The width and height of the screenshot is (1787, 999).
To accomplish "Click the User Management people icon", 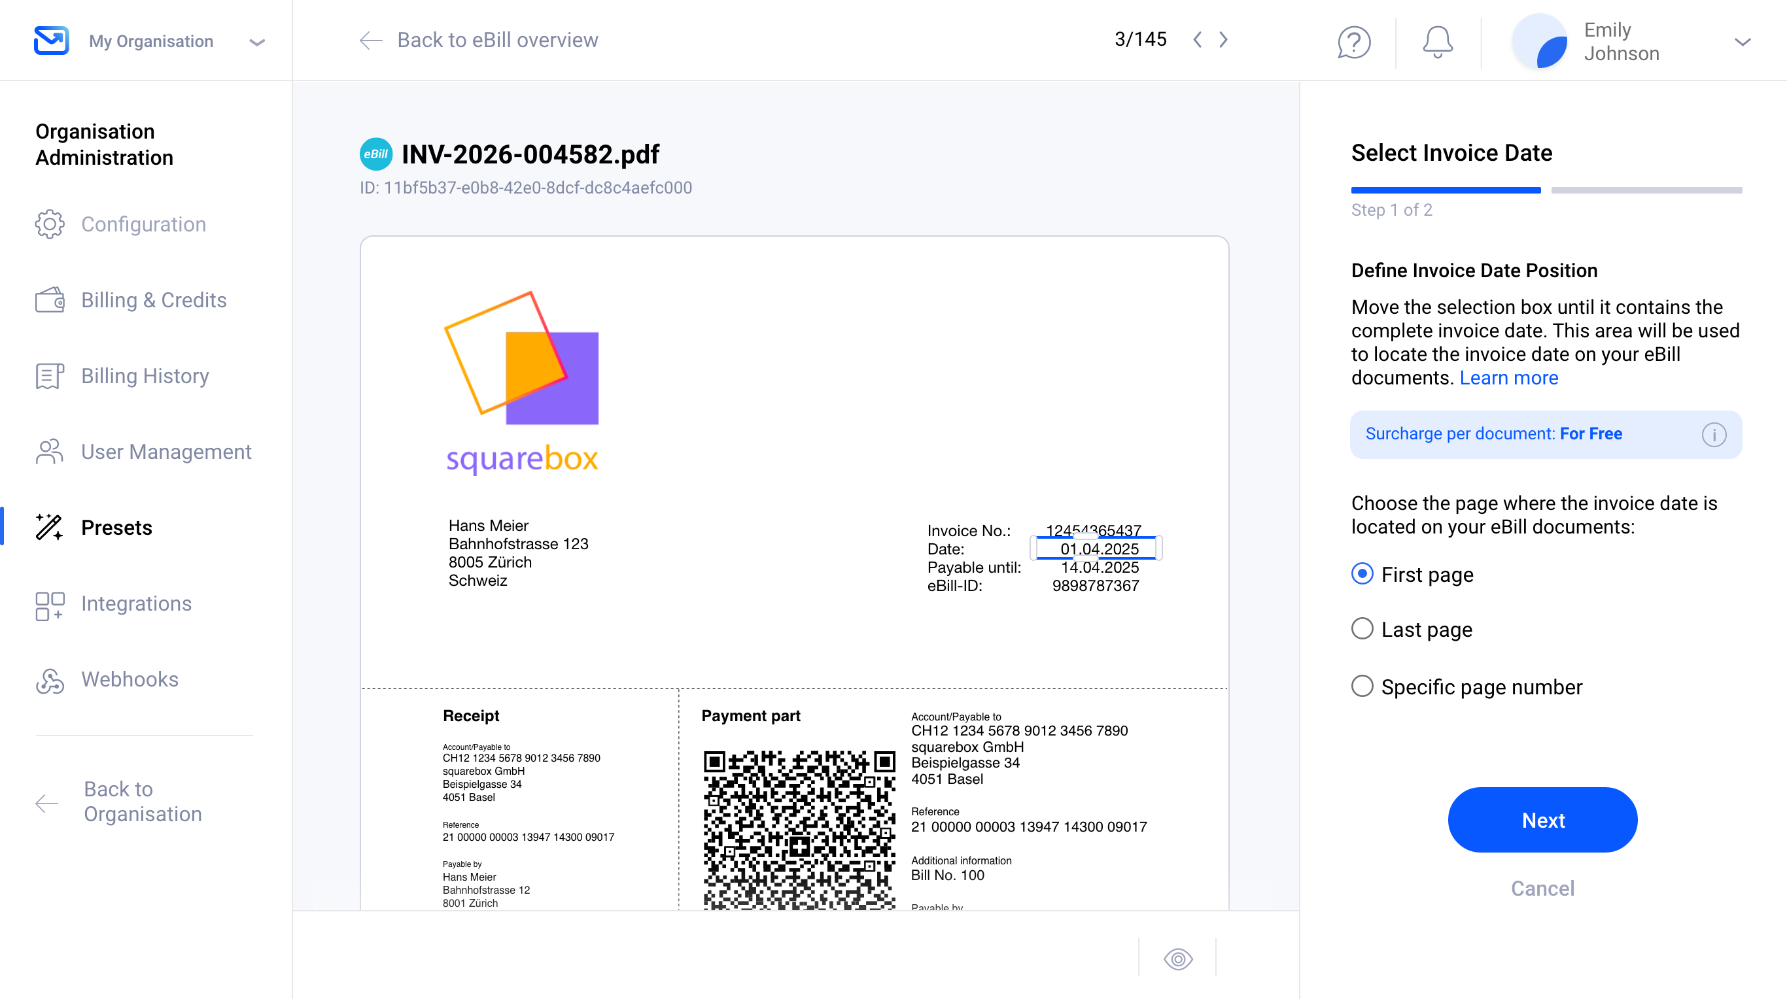I will pos(50,452).
